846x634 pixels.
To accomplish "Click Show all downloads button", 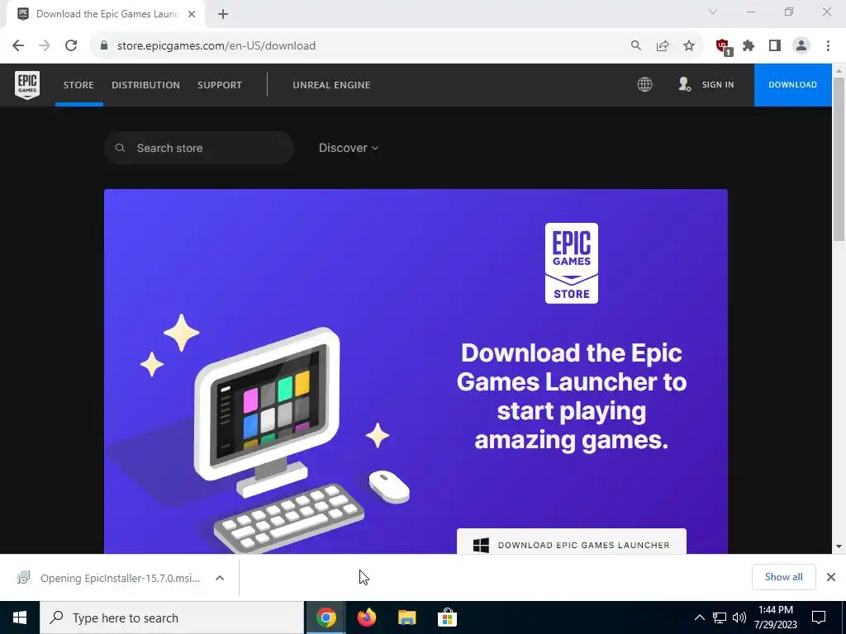I will (783, 577).
